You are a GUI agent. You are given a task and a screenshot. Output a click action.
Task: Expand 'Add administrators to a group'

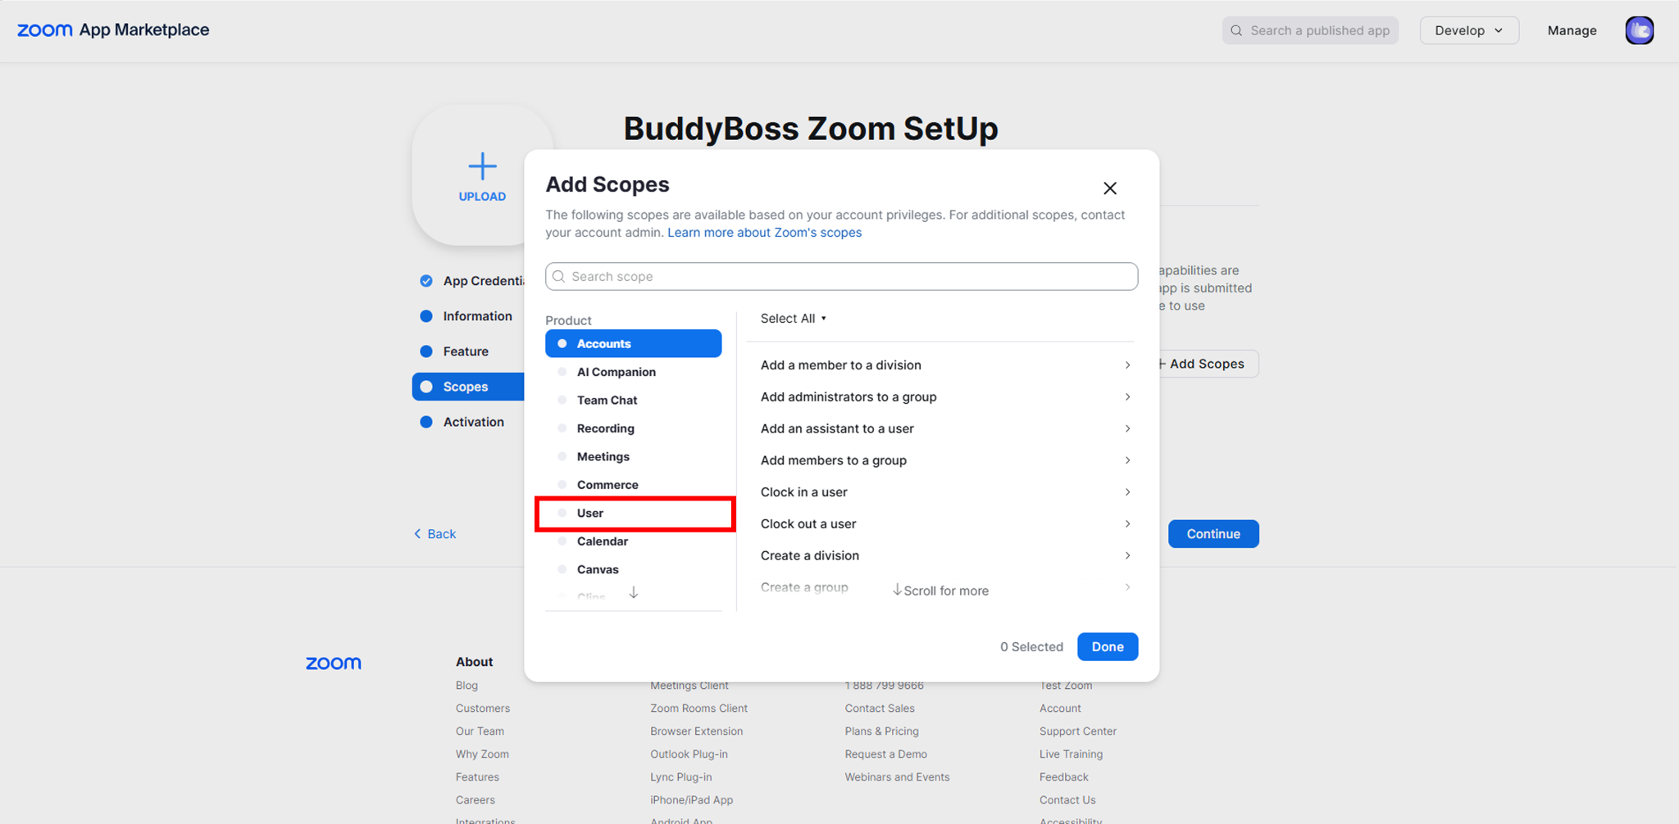click(x=946, y=397)
